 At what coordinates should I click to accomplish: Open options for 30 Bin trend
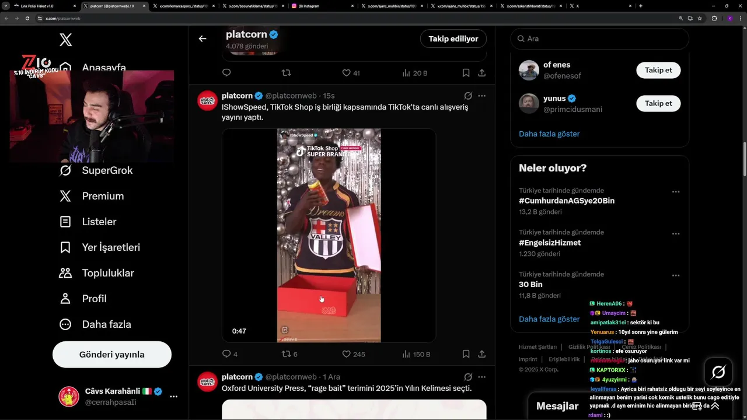pyautogui.click(x=676, y=275)
